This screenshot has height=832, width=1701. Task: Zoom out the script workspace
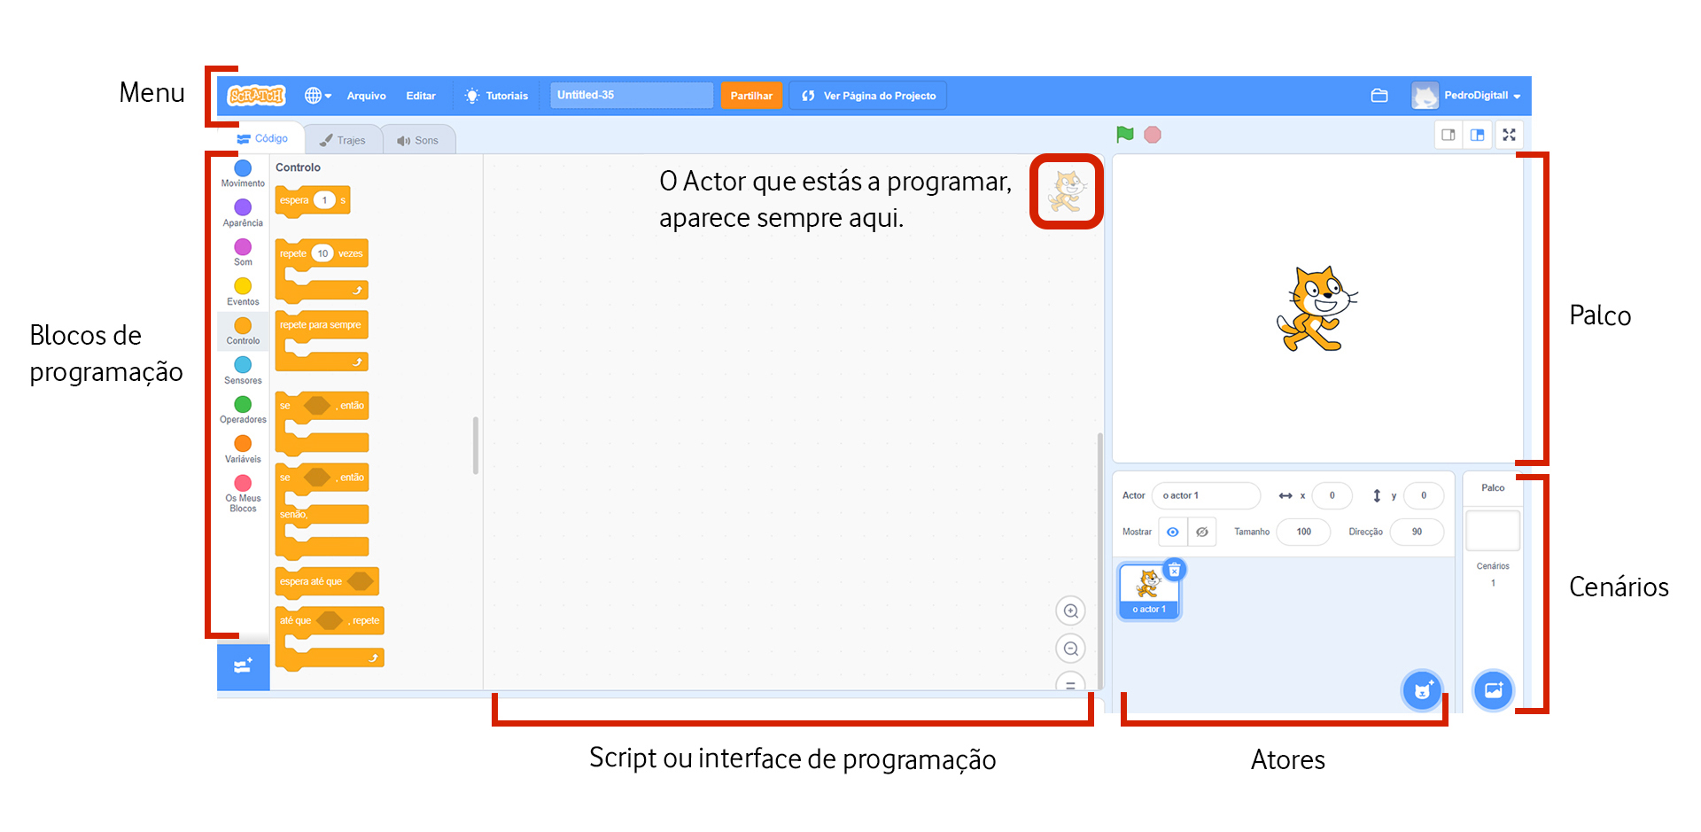click(x=1071, y=649)
